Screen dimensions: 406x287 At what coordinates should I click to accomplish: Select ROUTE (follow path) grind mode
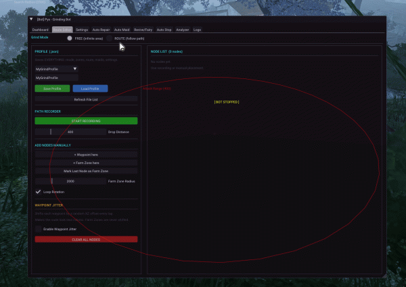point(110,38)
